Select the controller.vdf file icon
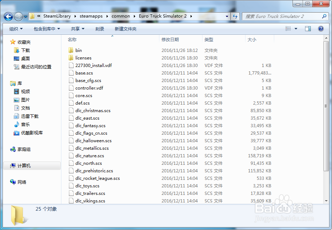The image size is (332, 230). (71, 88)
